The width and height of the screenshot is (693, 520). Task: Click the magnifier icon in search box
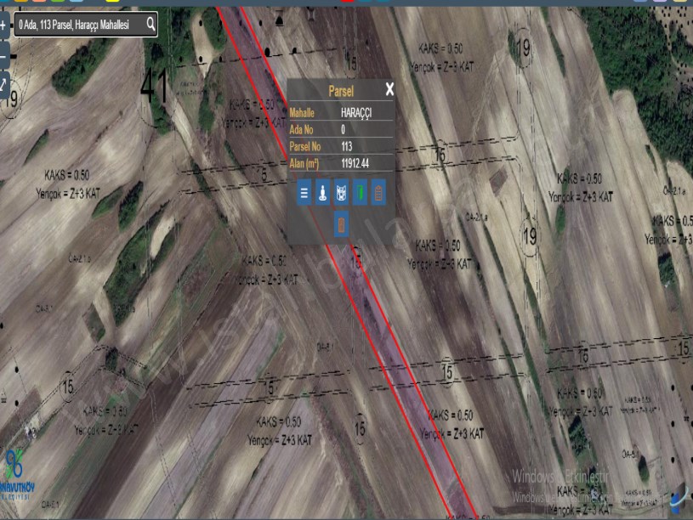(151, 25)
